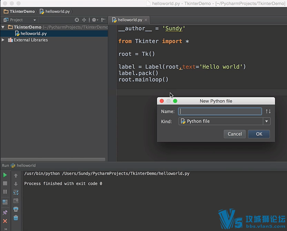Click the 'root.mainloop()' line
The width and height of the screenshot is (287, 231).
point(143,80)
